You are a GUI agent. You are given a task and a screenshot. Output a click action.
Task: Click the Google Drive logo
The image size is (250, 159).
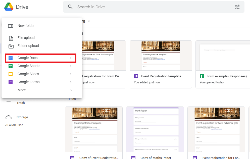click(x=9, y=7)
